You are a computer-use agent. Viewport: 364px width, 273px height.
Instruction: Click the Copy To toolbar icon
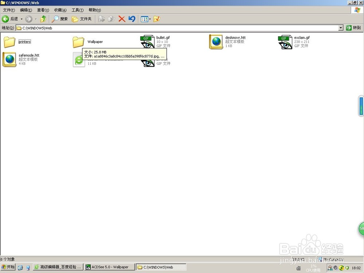click(112, 19)
